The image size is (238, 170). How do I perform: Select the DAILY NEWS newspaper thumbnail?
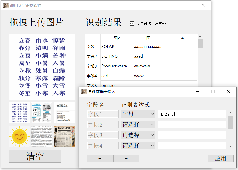(x=64, y=136)
